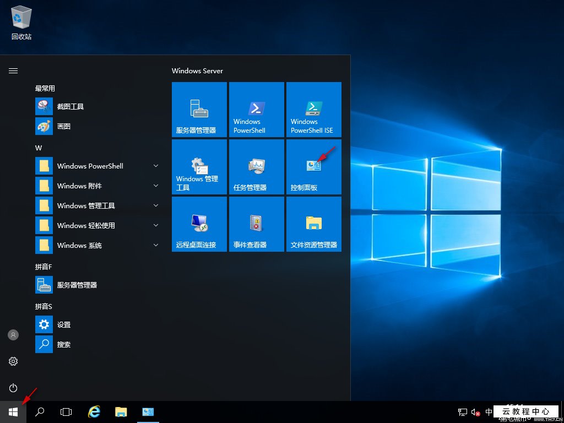This screenshot has width=564, height=423.
Task: Click the Windows Server tile group title
Action: click(198, 71)
